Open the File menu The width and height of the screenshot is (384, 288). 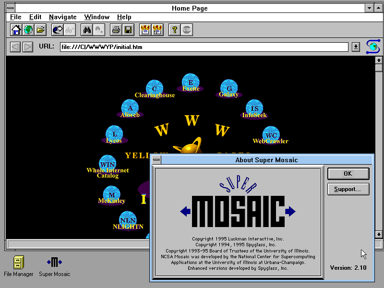click(16, 17)
